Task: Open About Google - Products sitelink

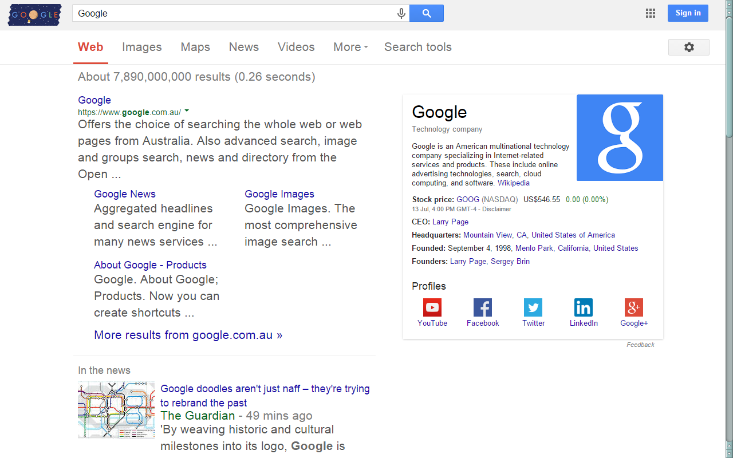Action: [x=150, y=265]
